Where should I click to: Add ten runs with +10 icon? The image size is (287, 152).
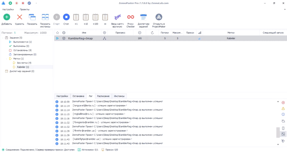(86, 17)
